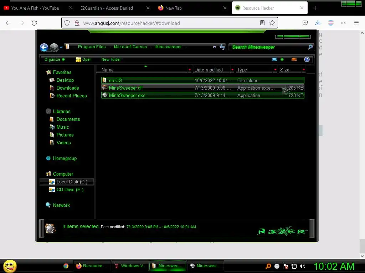Bookmark this page with the star icon
The width and height of the screenshot is (365, 273).
272,23
